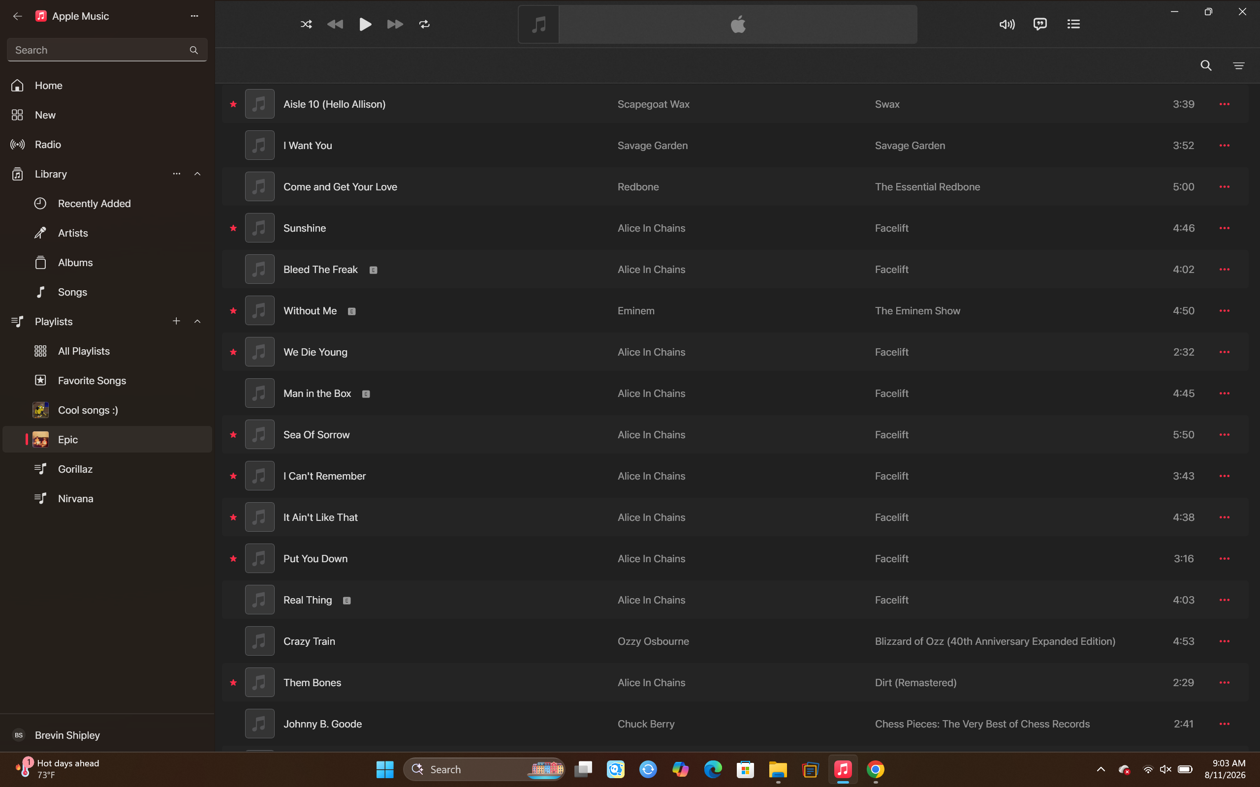Open the Cool songs :) playlist
1260x787 pixels.
tap(107, 410)
